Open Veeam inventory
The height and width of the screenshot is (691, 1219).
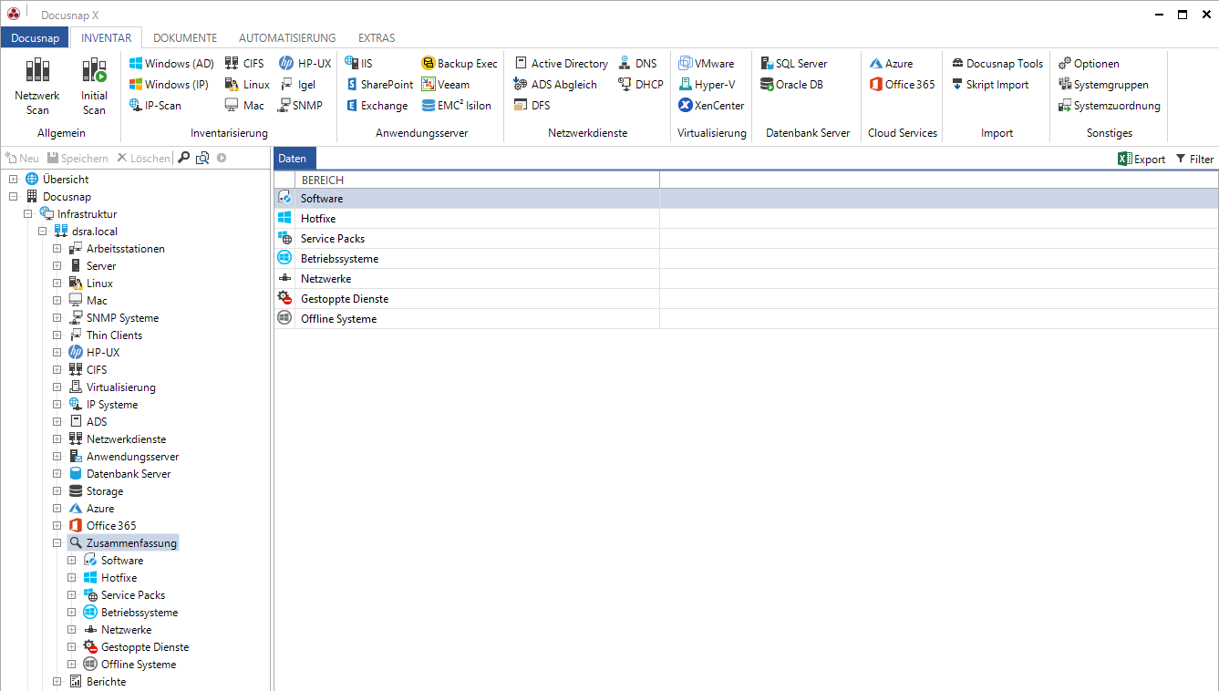(x=446, y=85)
